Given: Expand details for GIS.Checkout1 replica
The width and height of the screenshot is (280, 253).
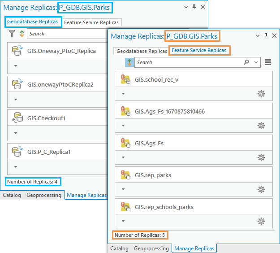Looking at the screenshot, I should (16, 133).
